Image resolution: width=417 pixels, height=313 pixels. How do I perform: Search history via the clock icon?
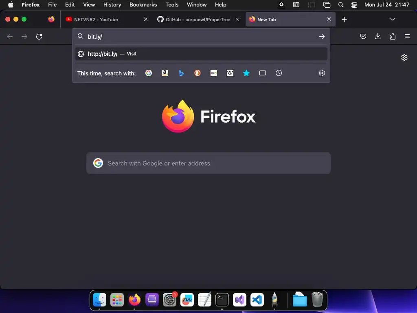[279, 73]
